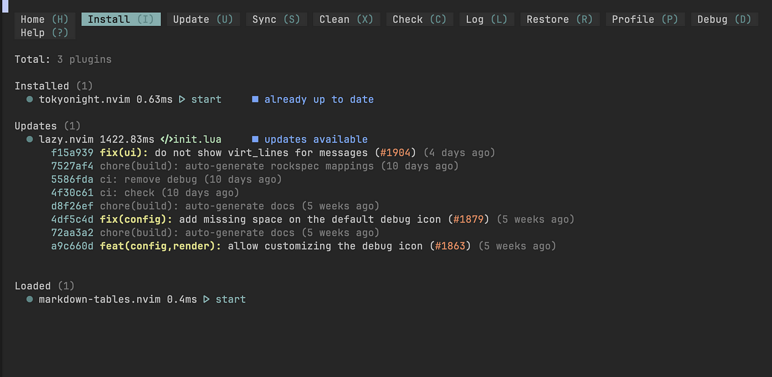The width and height of the screenshot is (772, 377).
Task: Click the blue square before 'updates available'
Action: (x=255, y=139)
